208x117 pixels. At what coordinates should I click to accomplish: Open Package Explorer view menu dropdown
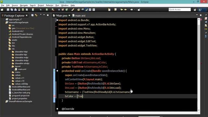click(41, 15)
